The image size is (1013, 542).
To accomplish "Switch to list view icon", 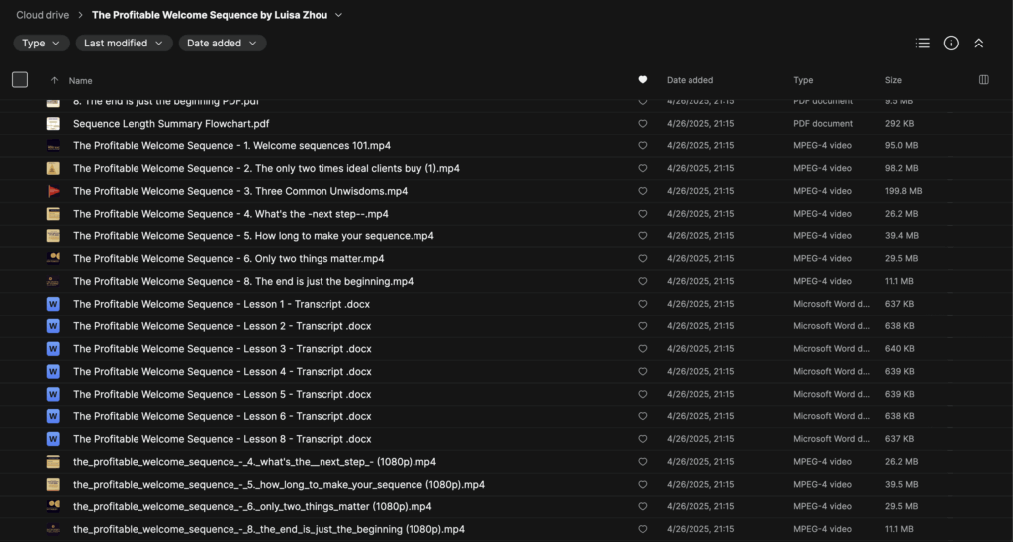I will [922, 44].
